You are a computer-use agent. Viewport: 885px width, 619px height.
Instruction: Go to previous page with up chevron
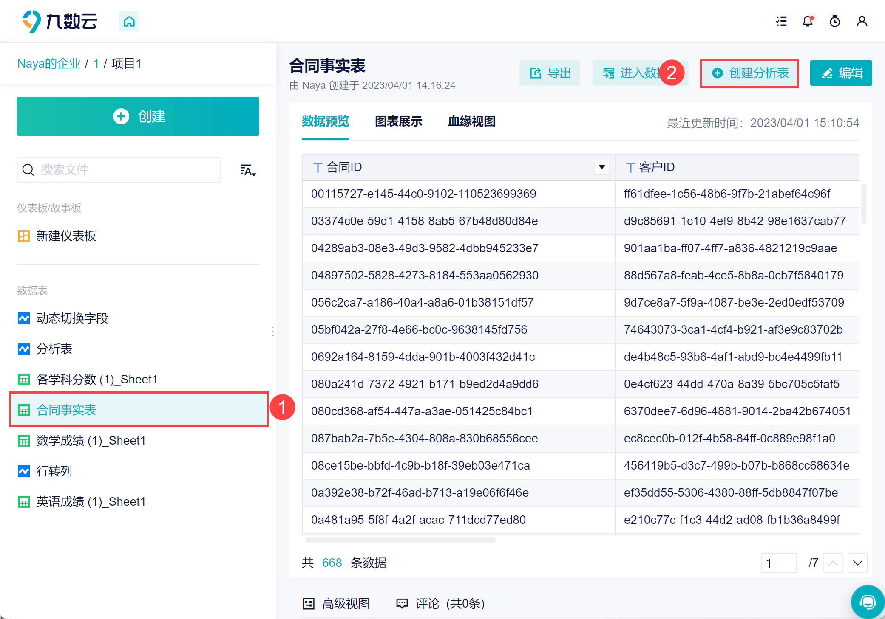tap(833, 563)
